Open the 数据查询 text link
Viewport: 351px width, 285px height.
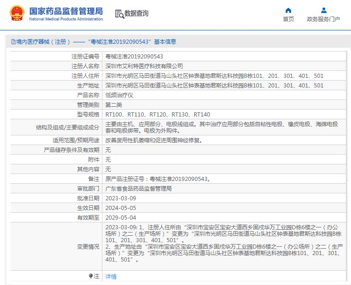click(x=137, y=14)
